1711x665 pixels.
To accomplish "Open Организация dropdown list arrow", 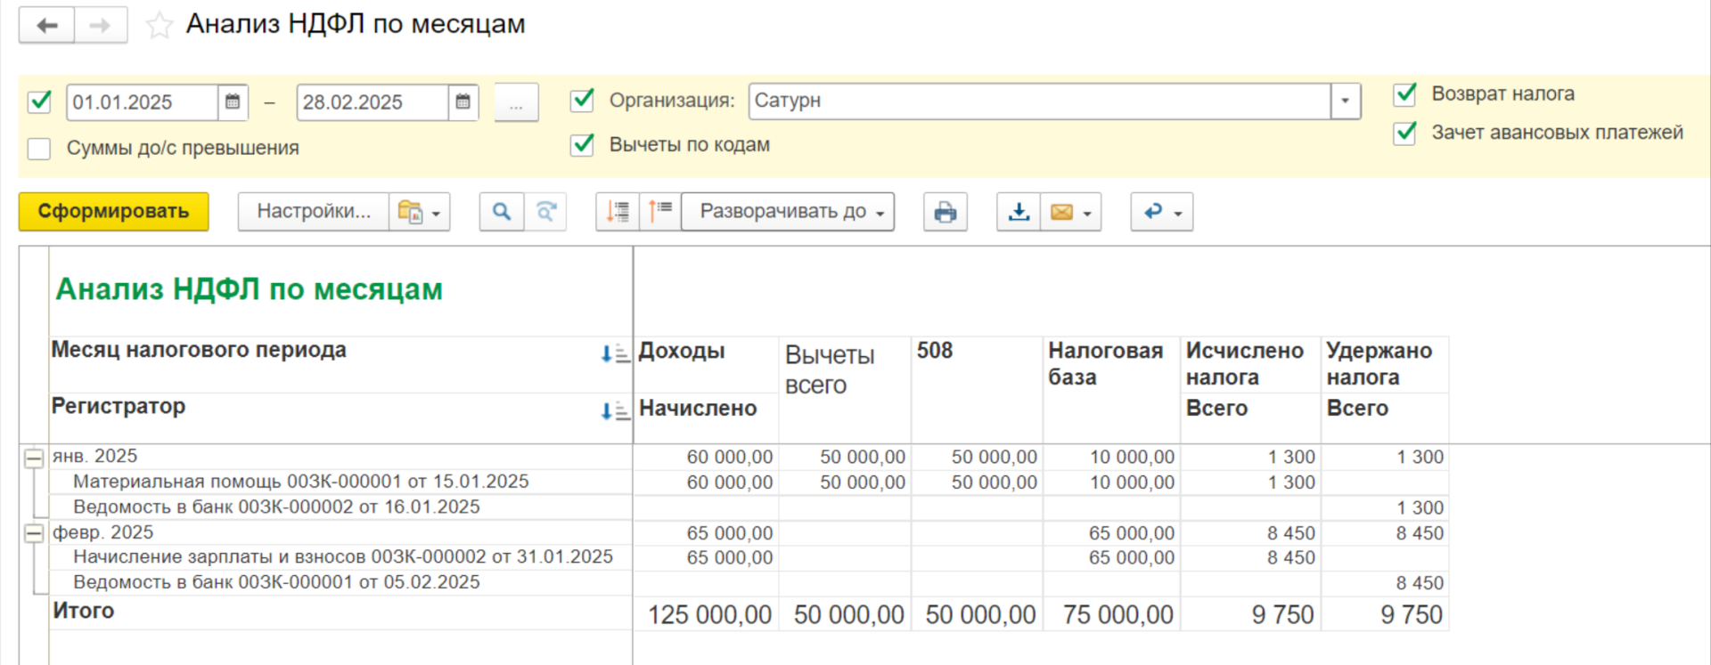I will pos(1346,101).
